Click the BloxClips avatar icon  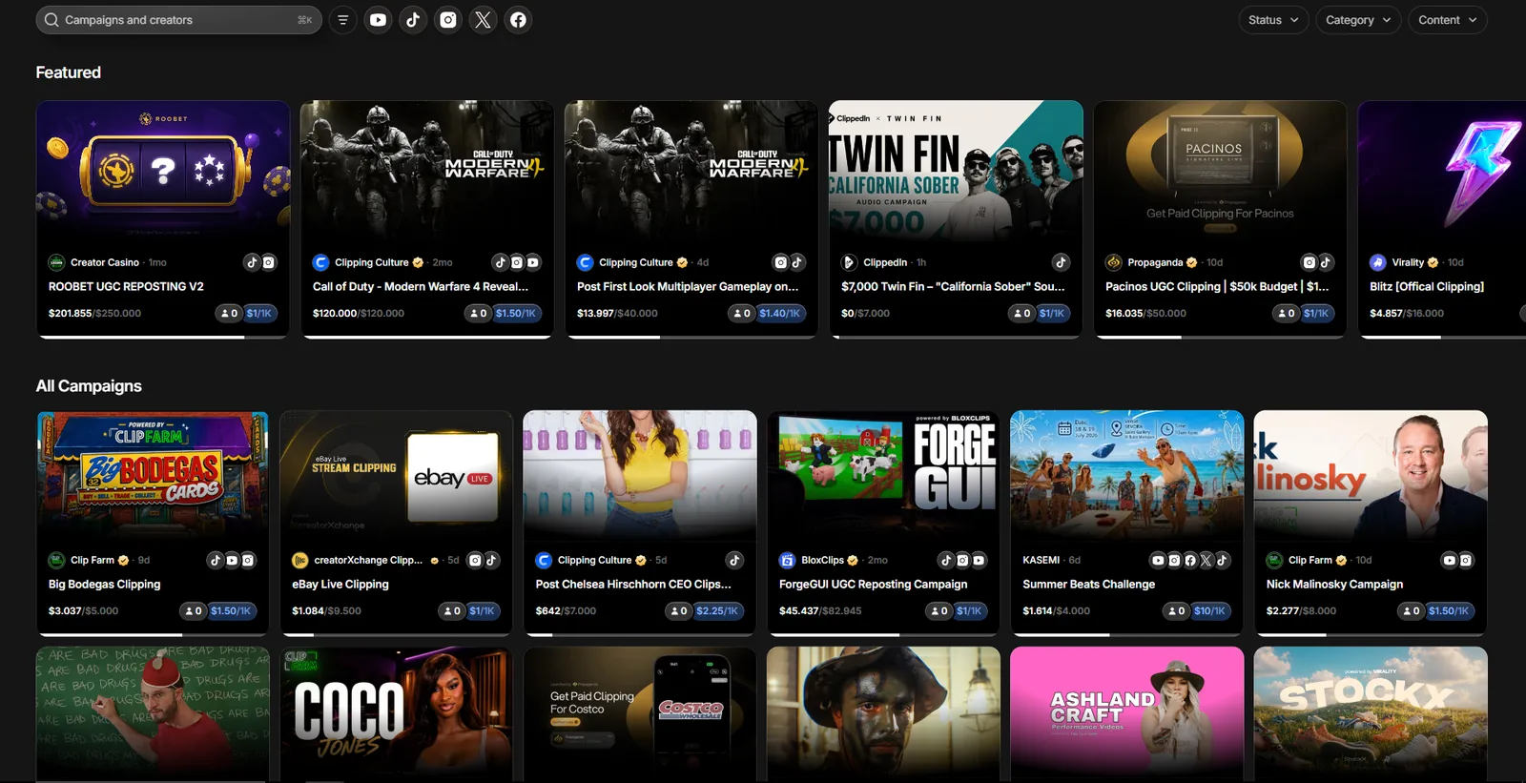[x=787, y=560]
